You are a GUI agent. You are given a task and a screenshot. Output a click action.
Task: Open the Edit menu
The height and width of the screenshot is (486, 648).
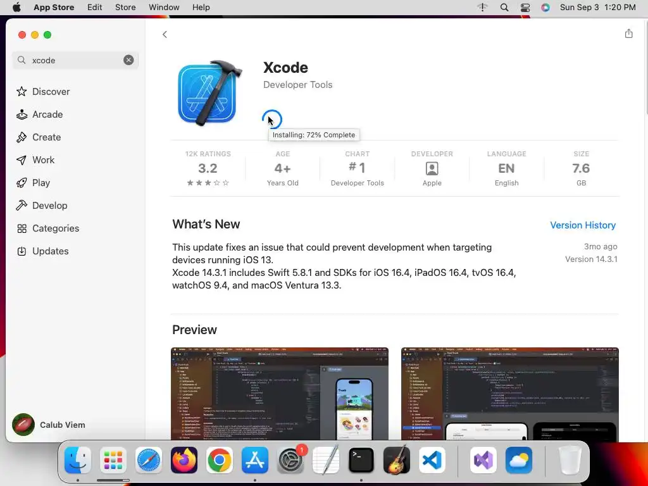click(x=95, y=8)
